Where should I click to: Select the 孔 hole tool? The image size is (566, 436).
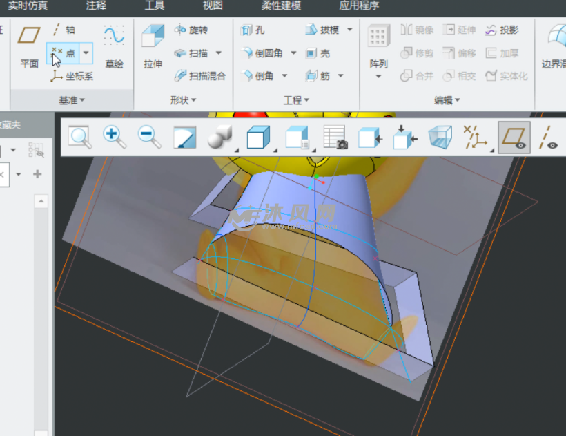tap(253, 30)
